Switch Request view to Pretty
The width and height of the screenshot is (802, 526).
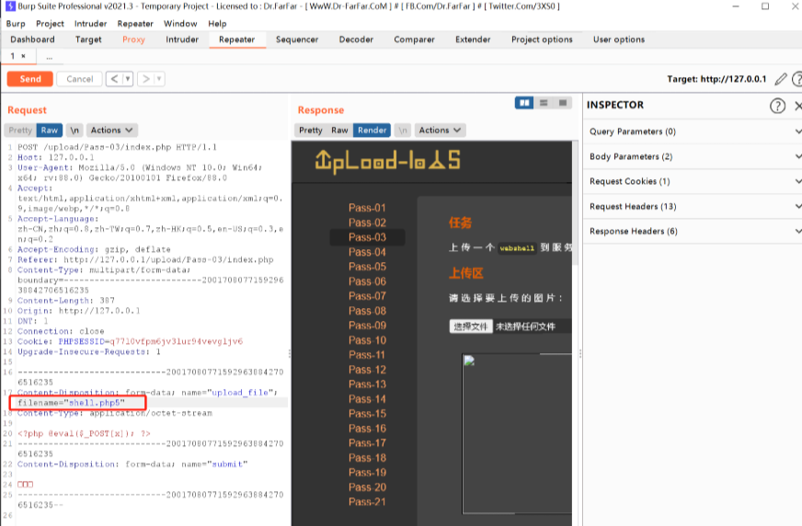tap(20, 131)
